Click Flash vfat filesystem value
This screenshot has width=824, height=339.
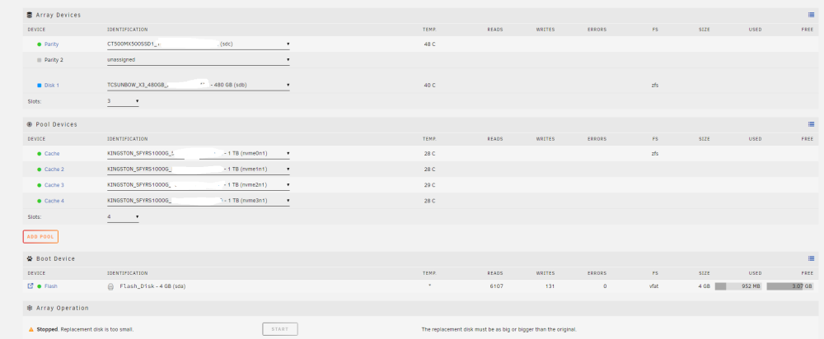point(653,286)
